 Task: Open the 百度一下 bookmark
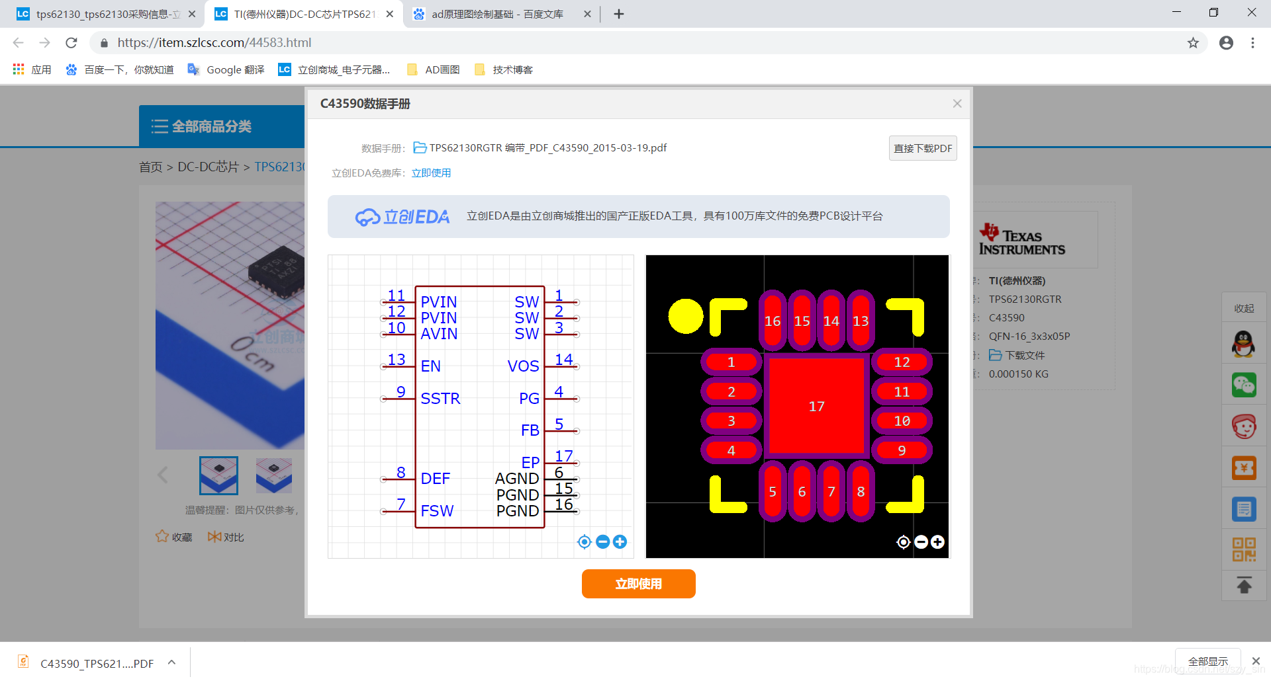(x=120, y=69)
